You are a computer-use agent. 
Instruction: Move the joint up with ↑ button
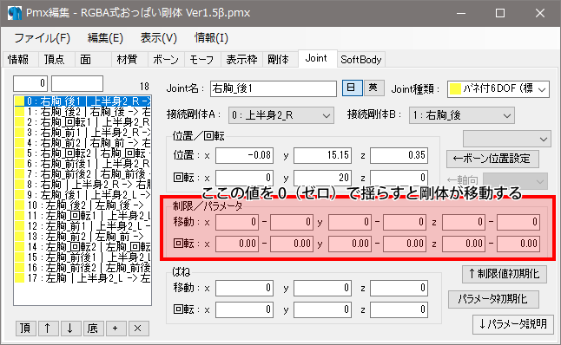[x=48, y=329]
